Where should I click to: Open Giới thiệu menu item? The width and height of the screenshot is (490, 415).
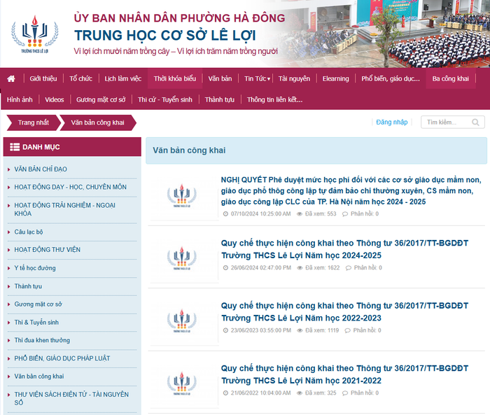(43, 79)
